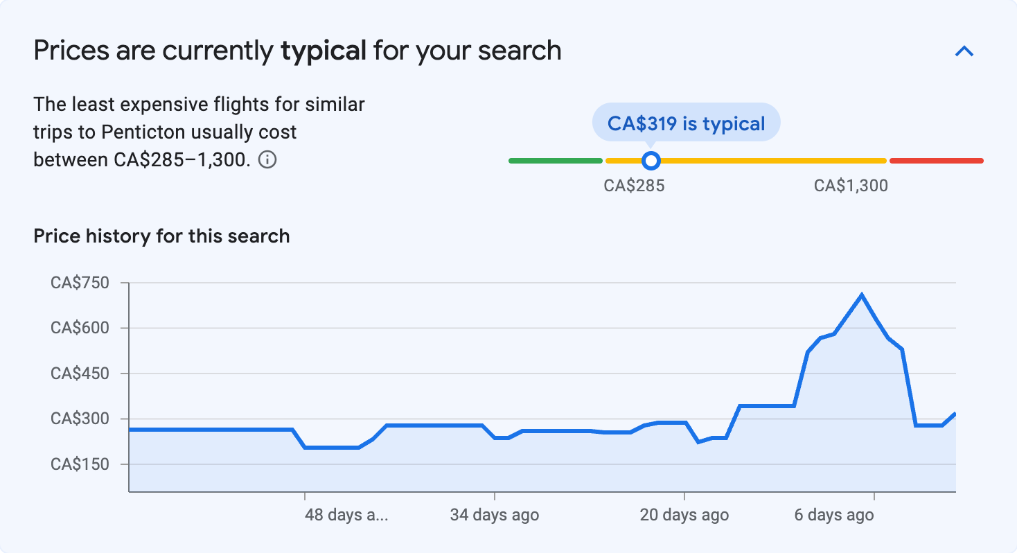Click the "Prices are currently typical" heading
This screenshot has height=553, width=1017.
(297, 51)
